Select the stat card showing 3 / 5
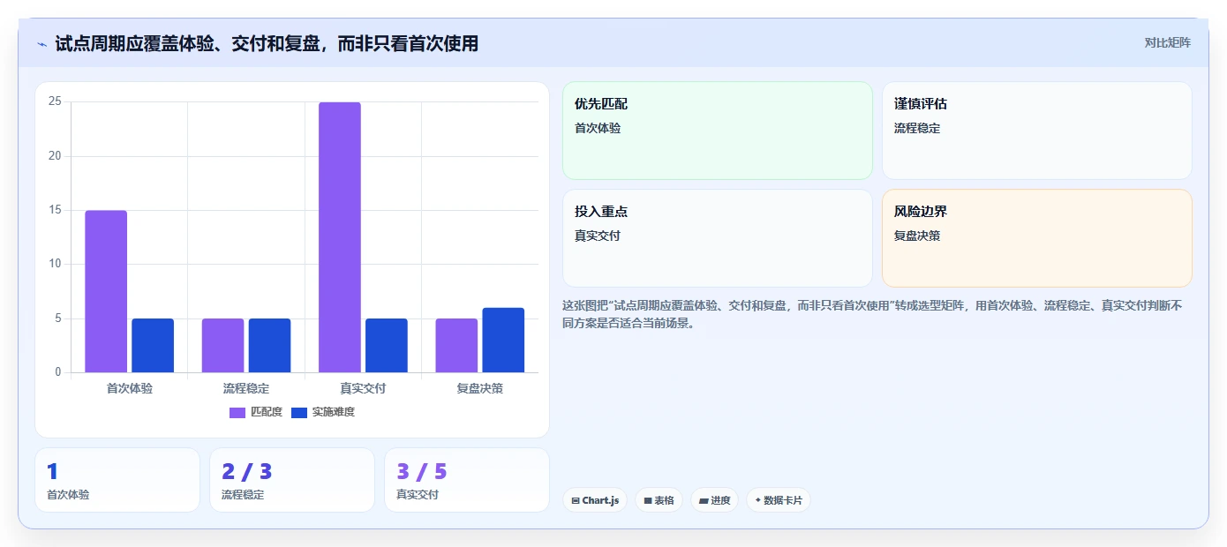The width and height of the screenshot is (1227, 547). point(467,480)
